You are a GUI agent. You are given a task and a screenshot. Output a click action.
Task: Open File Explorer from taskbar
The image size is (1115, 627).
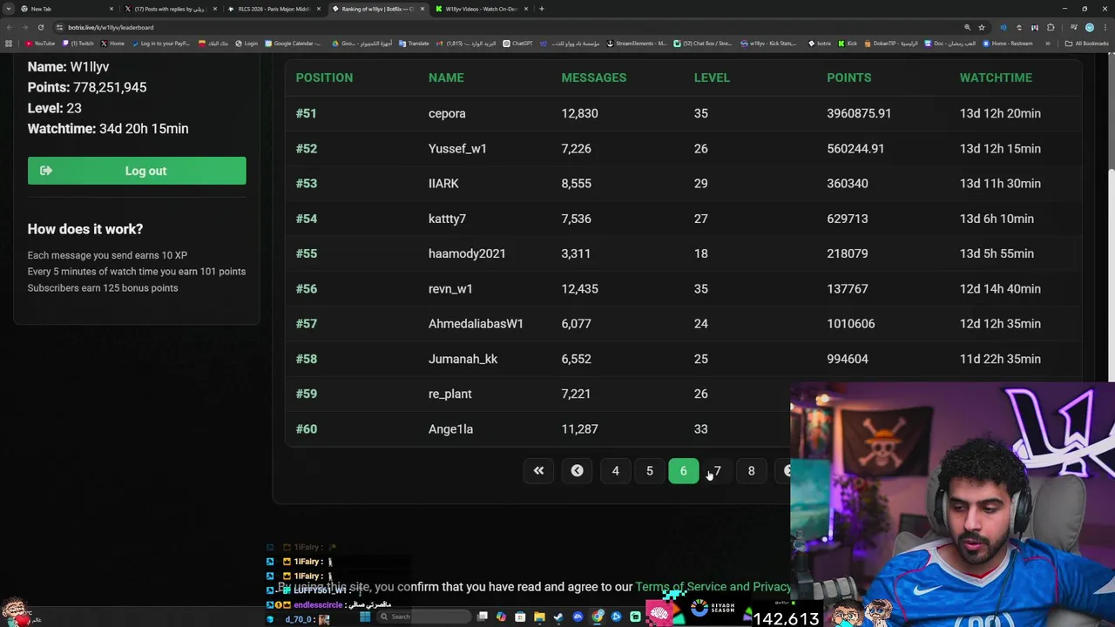coord(539,617)
